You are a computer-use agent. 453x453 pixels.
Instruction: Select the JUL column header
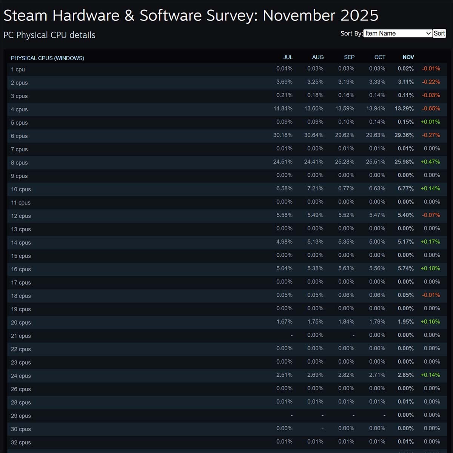[288, 57]
